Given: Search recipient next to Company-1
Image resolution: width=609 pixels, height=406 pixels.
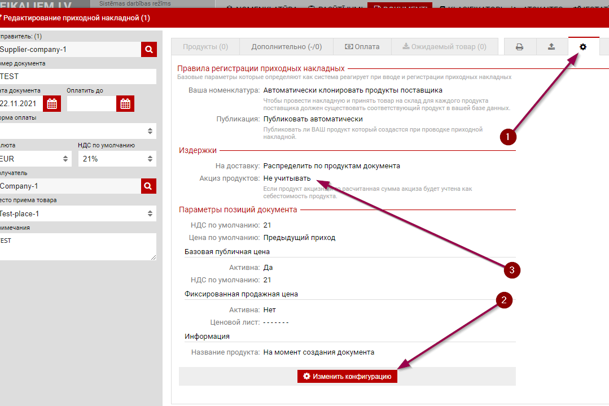Looking at the screenshot, I should (x=148, y=186).
